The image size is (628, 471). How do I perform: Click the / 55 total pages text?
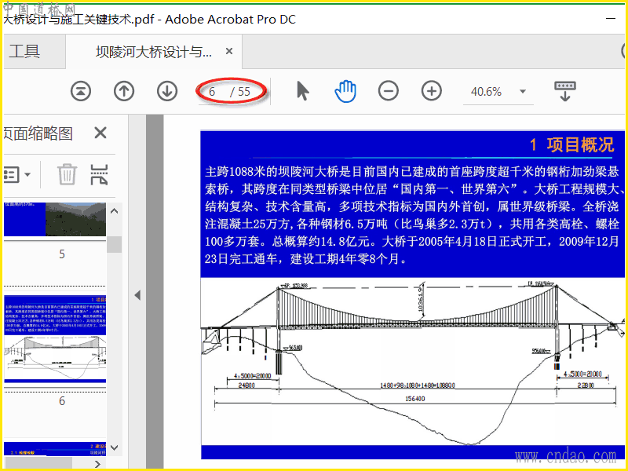[240, 92]
